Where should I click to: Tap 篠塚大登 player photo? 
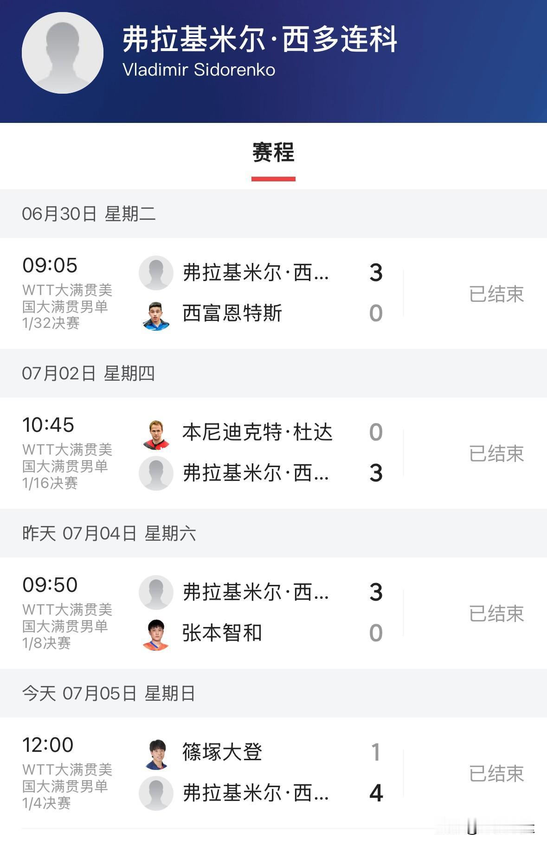pyautogui.click(x=156, y=753)
